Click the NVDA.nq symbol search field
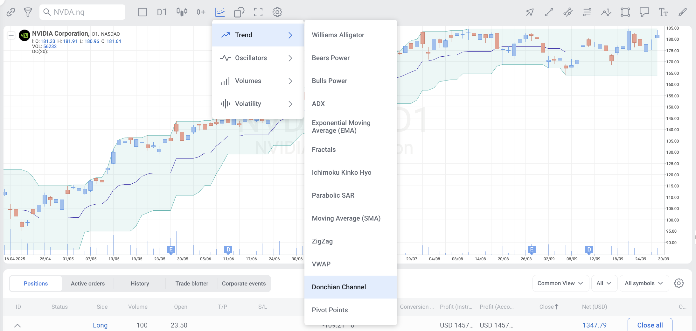 [x=82, y=12]
